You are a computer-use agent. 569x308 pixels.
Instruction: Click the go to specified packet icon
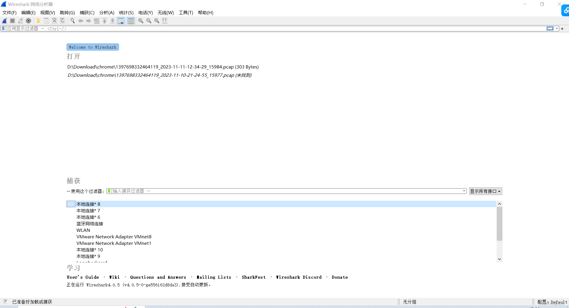click(x=97, y=21)
